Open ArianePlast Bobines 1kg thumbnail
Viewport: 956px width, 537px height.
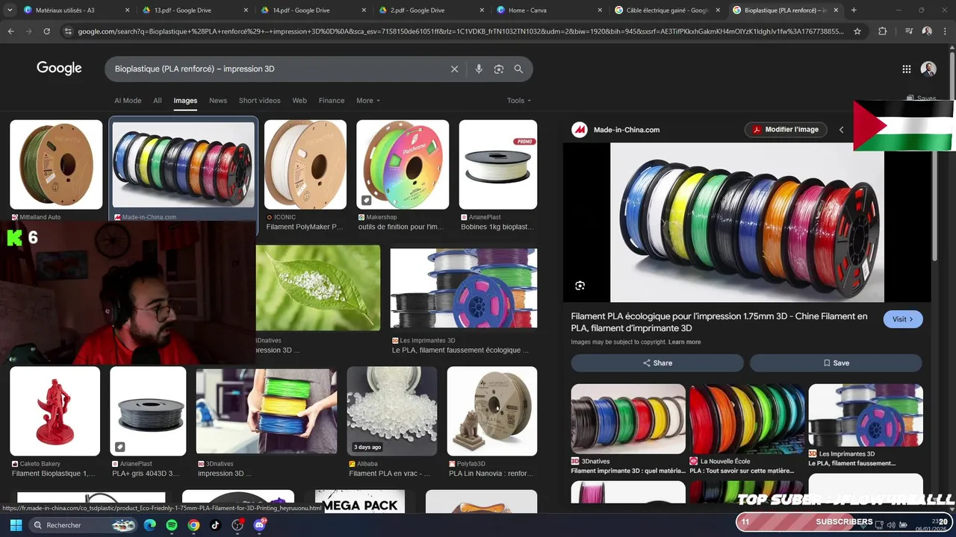click(x=498, y=165)
